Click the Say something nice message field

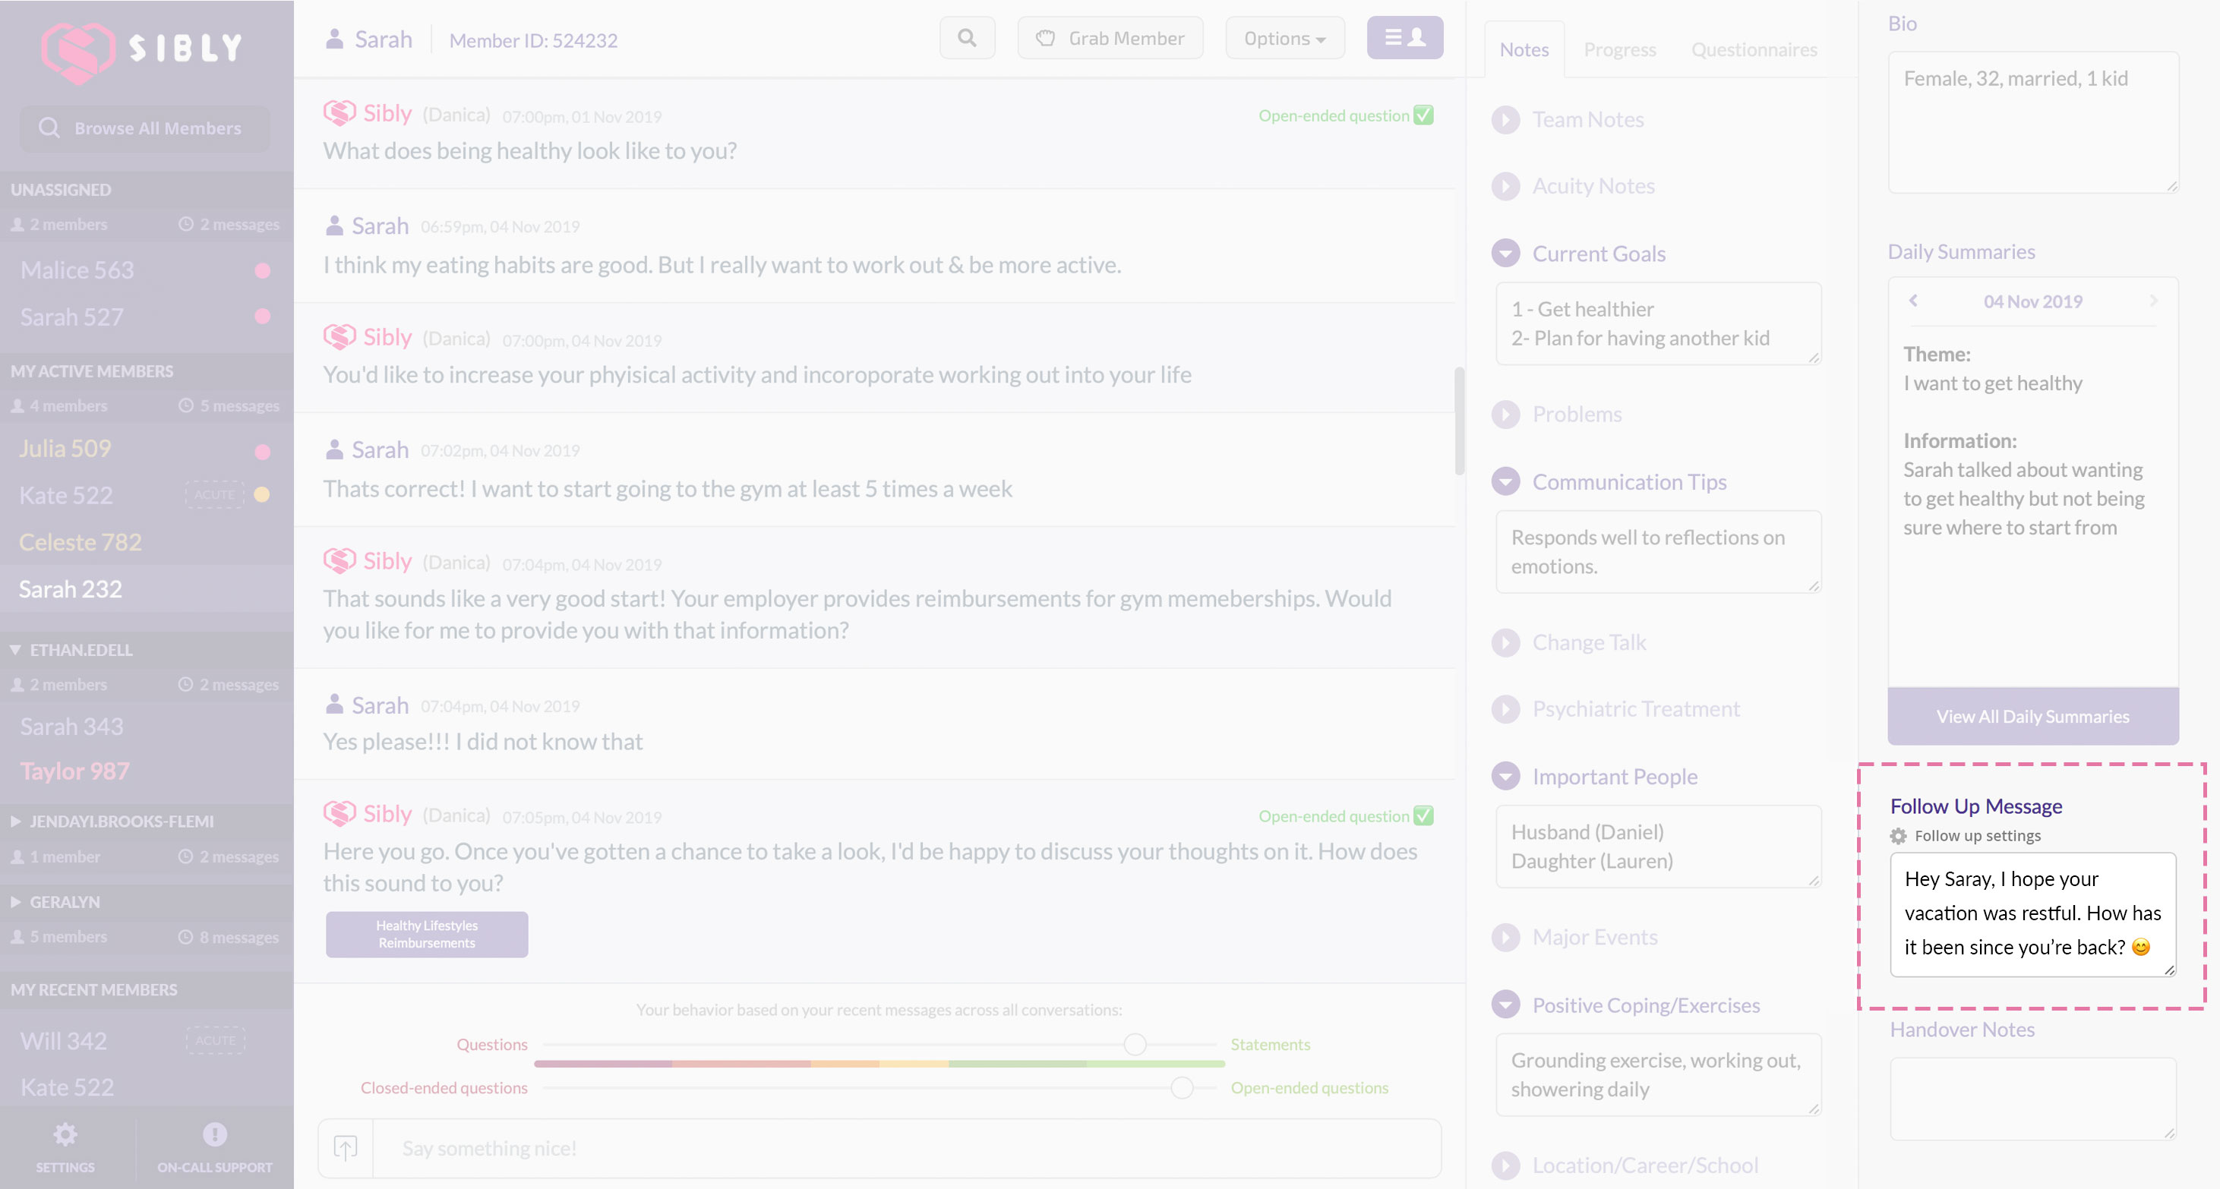tap(905, 1148)
